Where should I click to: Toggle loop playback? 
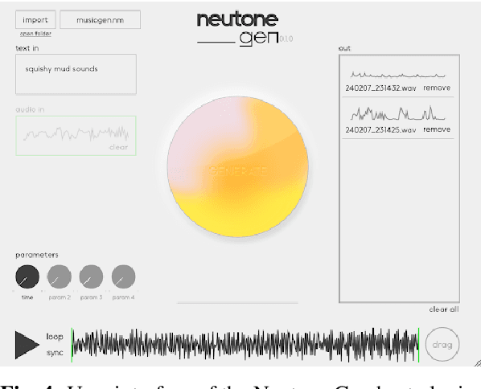(55, 337)
